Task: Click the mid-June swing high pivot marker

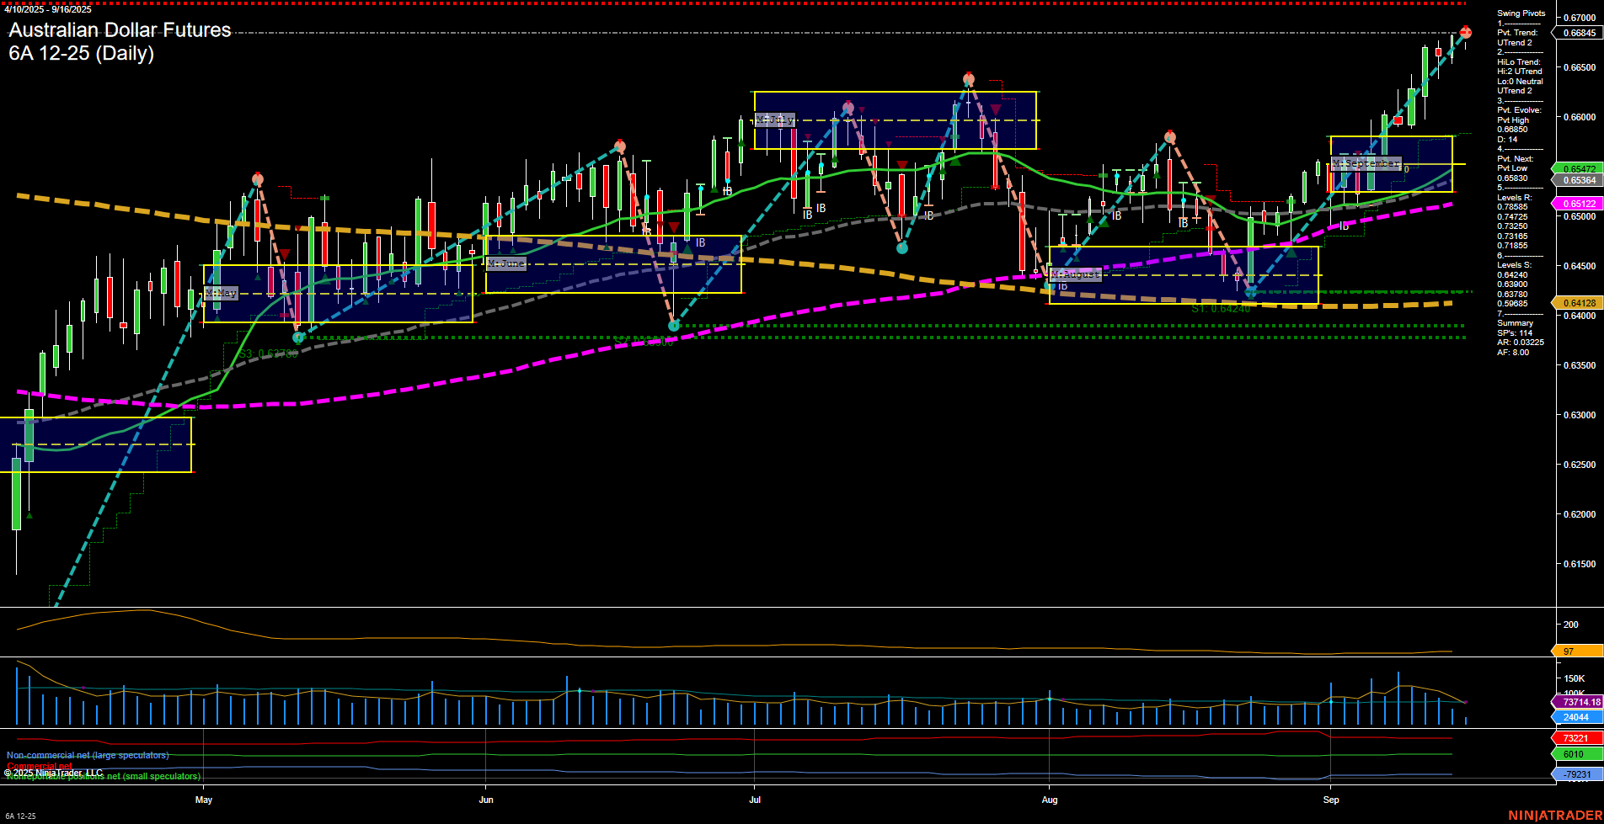Action: 620,146
